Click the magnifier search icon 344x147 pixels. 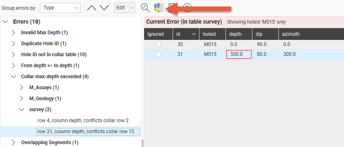(145, 8)
